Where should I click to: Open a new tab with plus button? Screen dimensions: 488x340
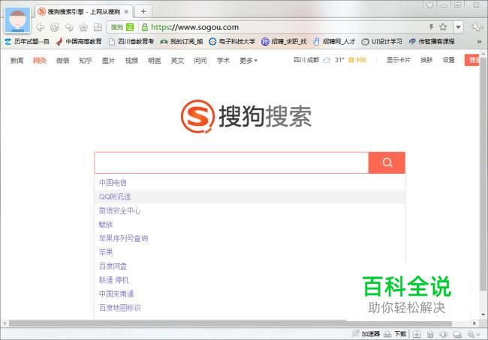pyautogui.click(x=143, y=11)
